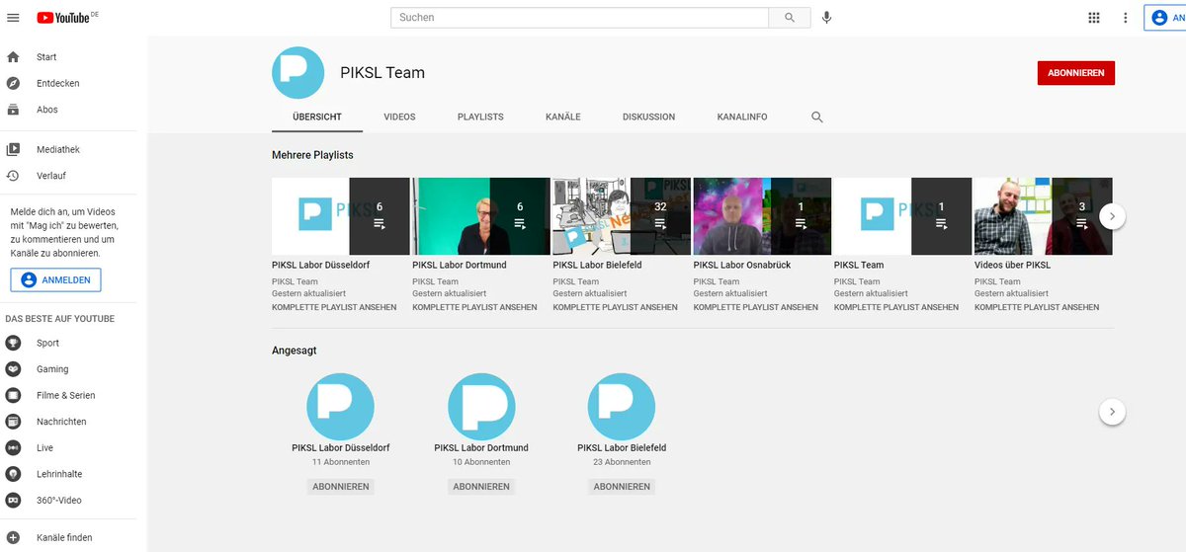Viewport: 1186px width, 552px height.
Task: Open PIKSL Labor Düsseldorf channel avatar
Action: pyautogui.click(x=341, y=406)
